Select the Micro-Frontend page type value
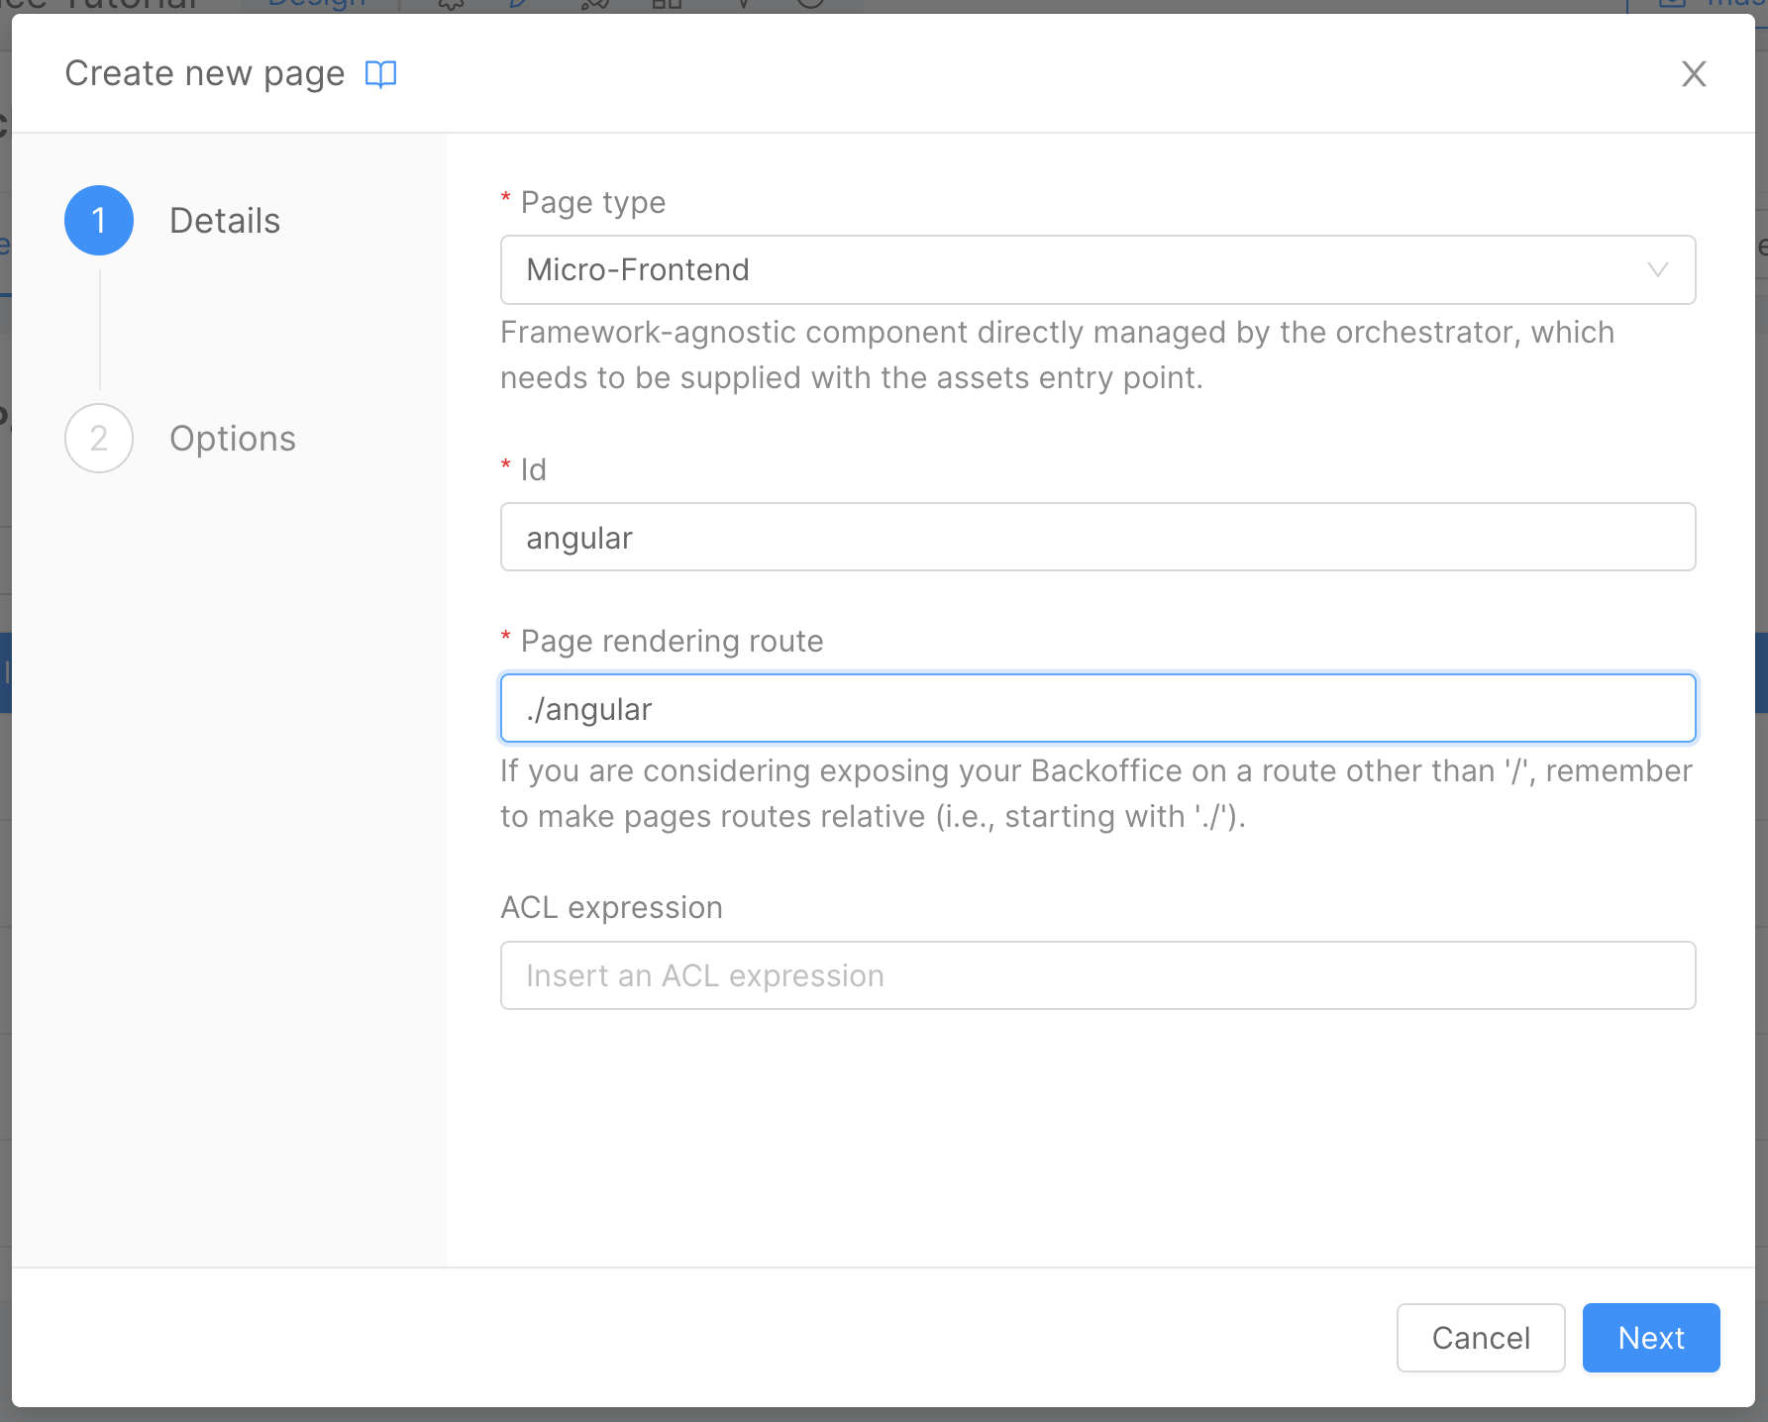This screenshot has width=1768, height=1422. [x=637, y=269]
